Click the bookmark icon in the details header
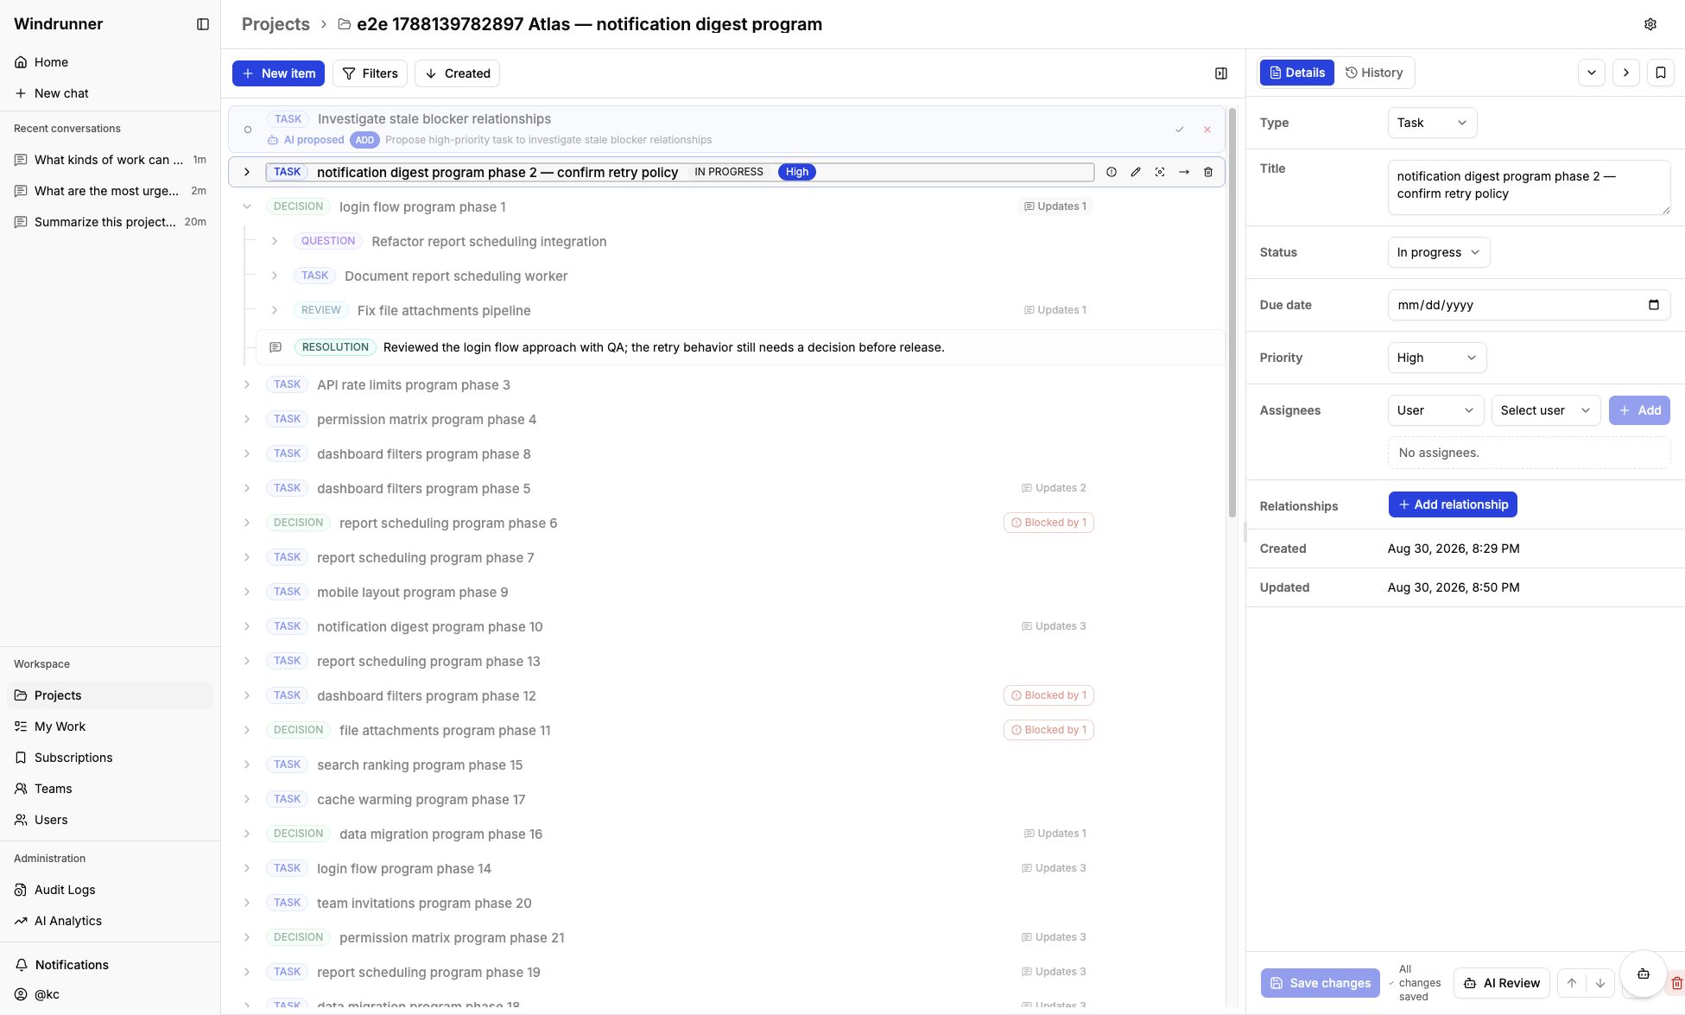This screenshot has width=1685, height=1015. (1661, 73)
